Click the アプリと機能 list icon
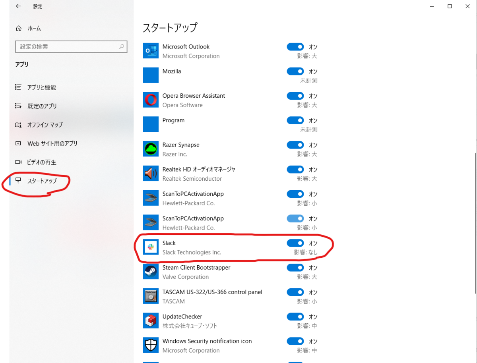Viewport: 477px width, 363px height. pyautogui.click(x=18, y=87)
